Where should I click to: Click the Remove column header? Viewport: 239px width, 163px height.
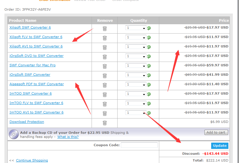[105, 20]
